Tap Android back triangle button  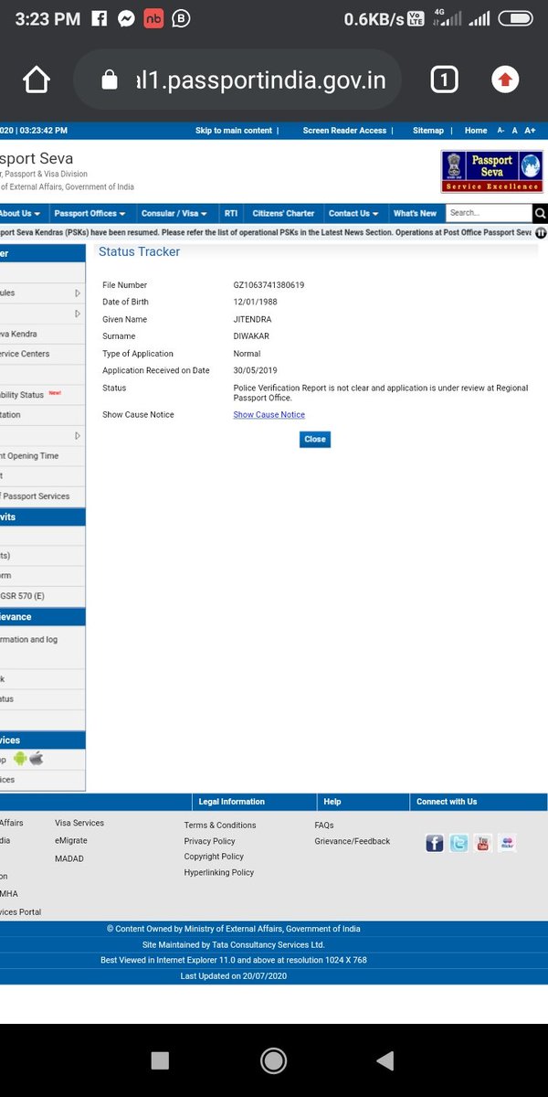[385, 1060]
